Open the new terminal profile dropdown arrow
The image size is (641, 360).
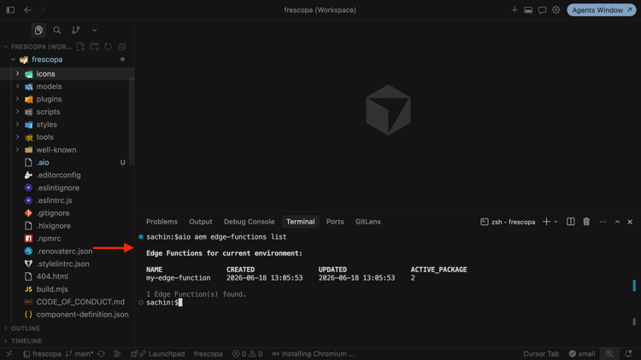click(x=556, y=222)
